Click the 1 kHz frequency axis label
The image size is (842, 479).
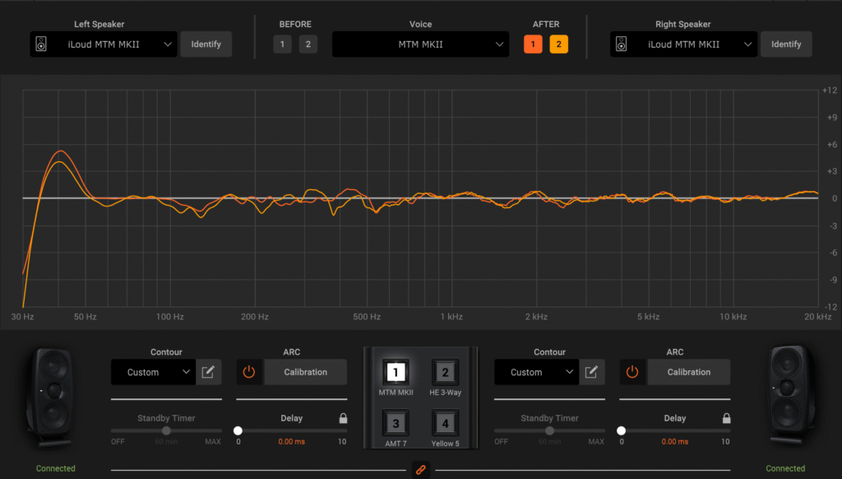tap(451, 317)
